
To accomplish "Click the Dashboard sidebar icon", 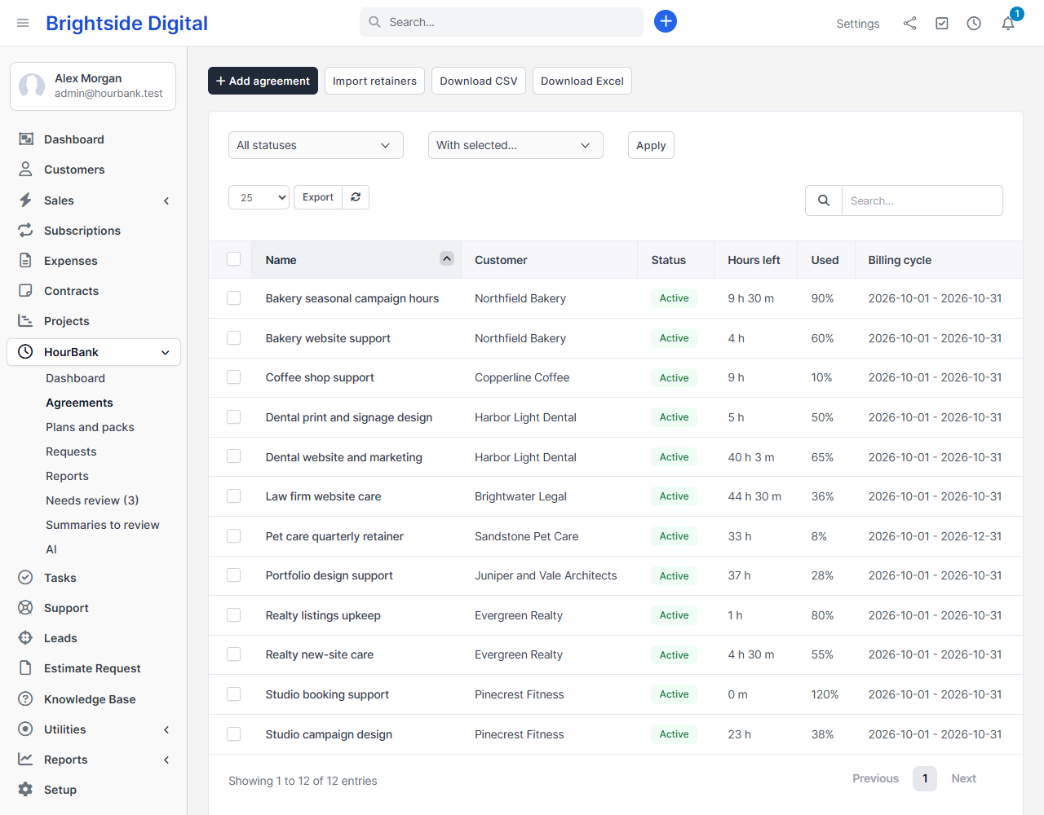I will coord(26,139).
